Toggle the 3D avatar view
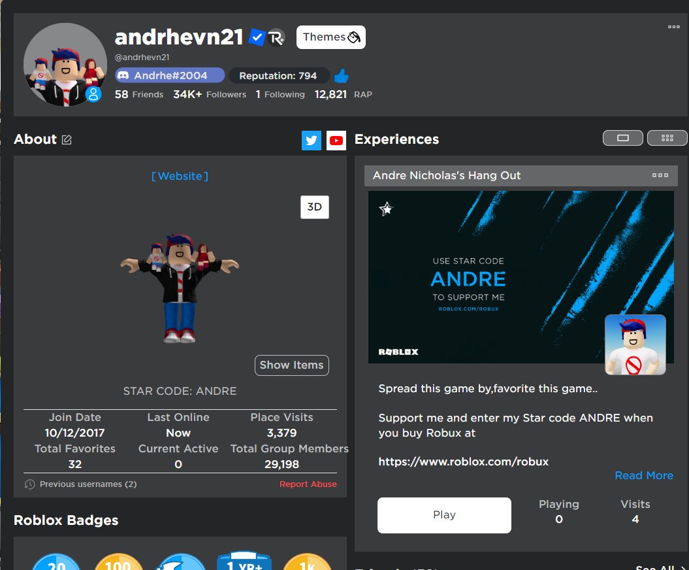689x570 pixels. click(x=314, y=207)
